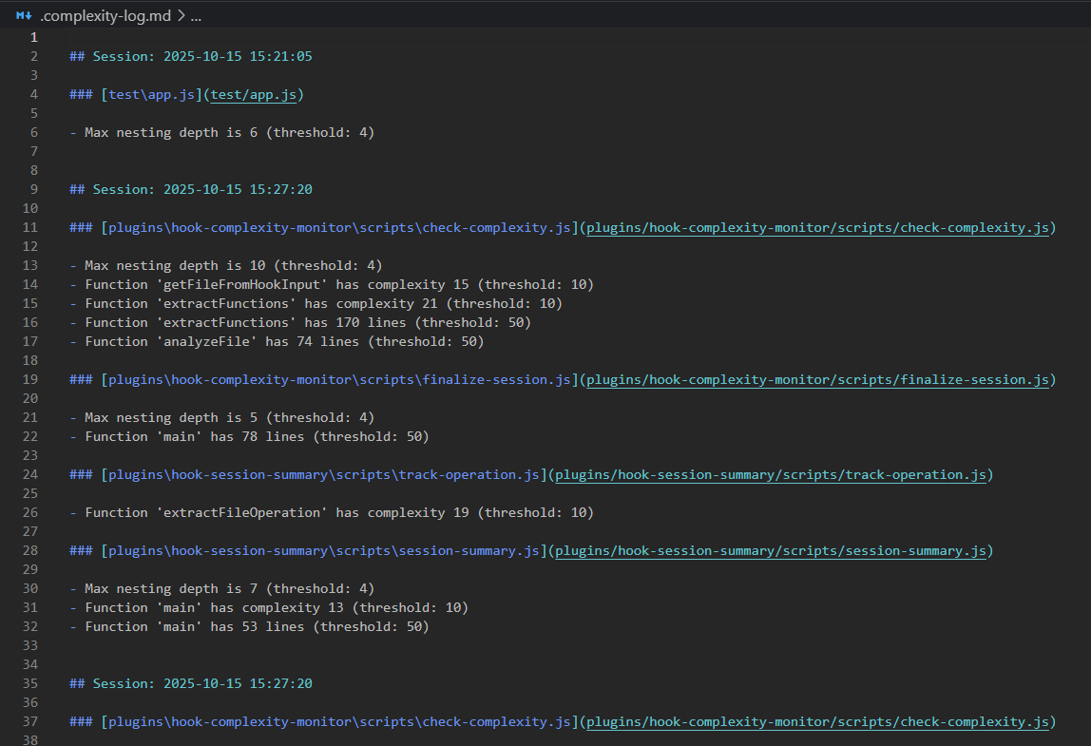
Task: Click text 'Max nesting depth is 10 (threshold: 4)'
Action: coord(234,266)
